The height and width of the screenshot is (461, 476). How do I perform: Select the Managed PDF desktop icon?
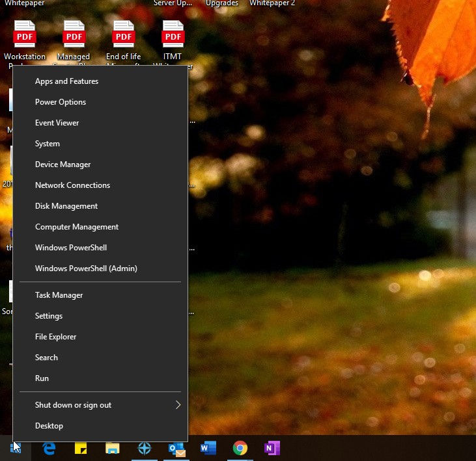click(74, 41)
